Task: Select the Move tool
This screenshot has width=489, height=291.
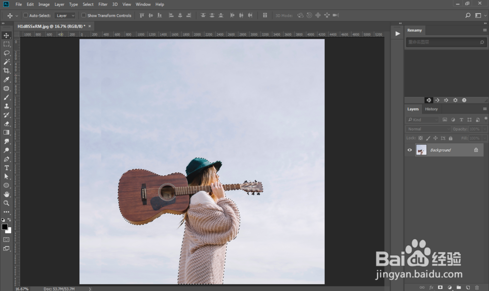Action: (6, 35)
